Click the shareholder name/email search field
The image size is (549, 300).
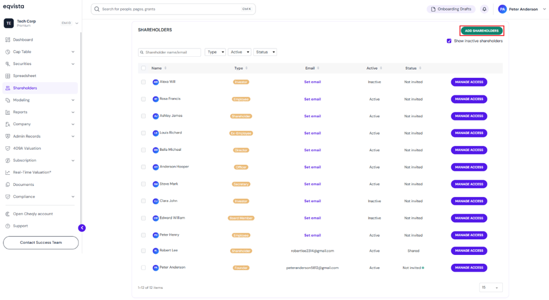click(170, 52)
